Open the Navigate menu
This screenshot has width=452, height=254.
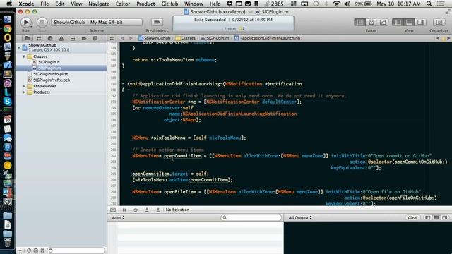coord(99,4)
